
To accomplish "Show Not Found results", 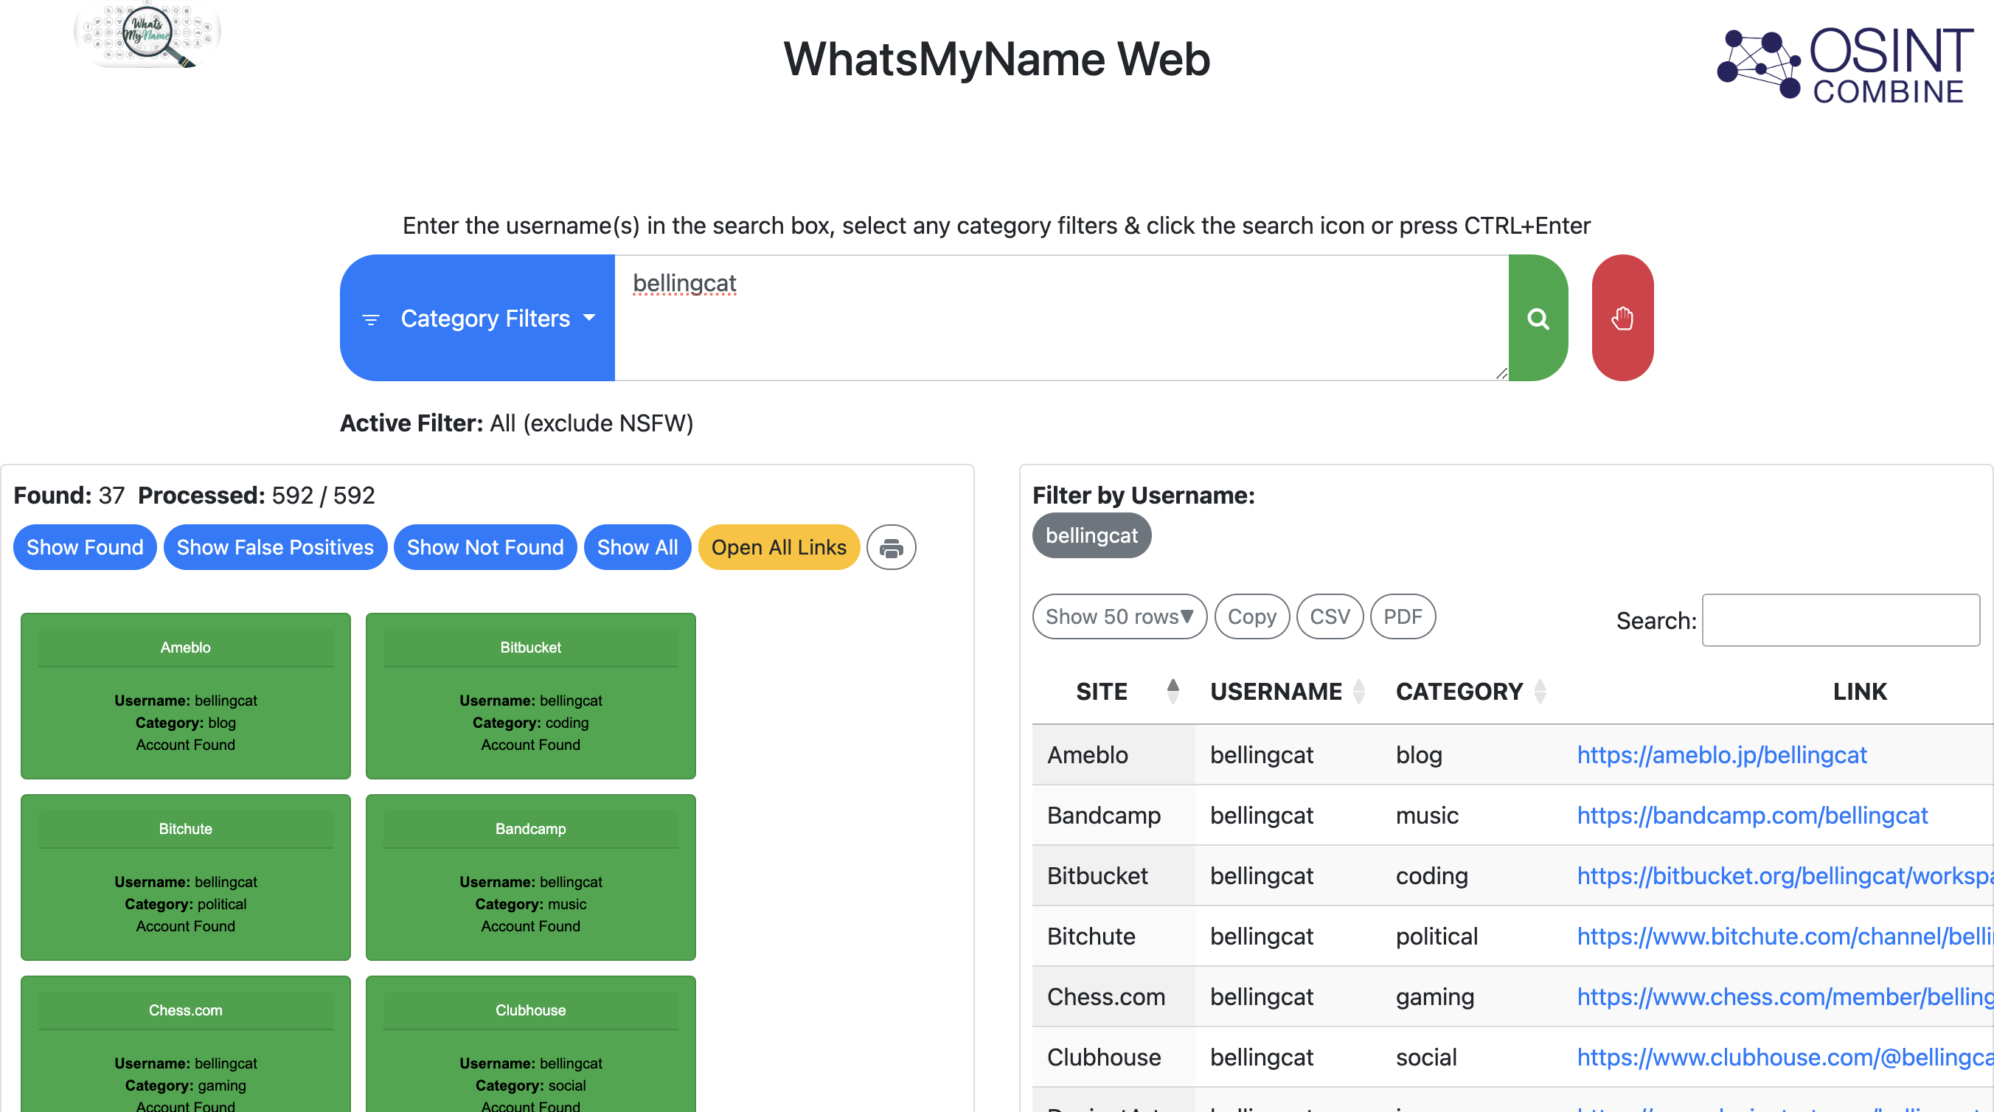I will coord(484,547).
